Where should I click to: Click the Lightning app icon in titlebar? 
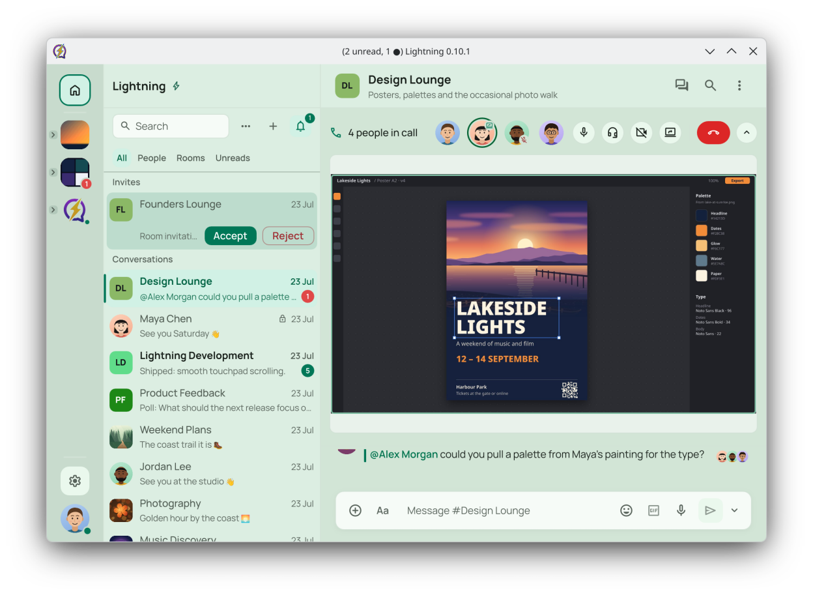(x=59, y=51)
